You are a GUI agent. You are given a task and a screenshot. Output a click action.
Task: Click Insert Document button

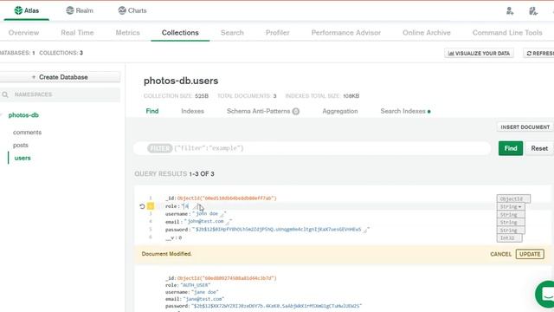525,127
